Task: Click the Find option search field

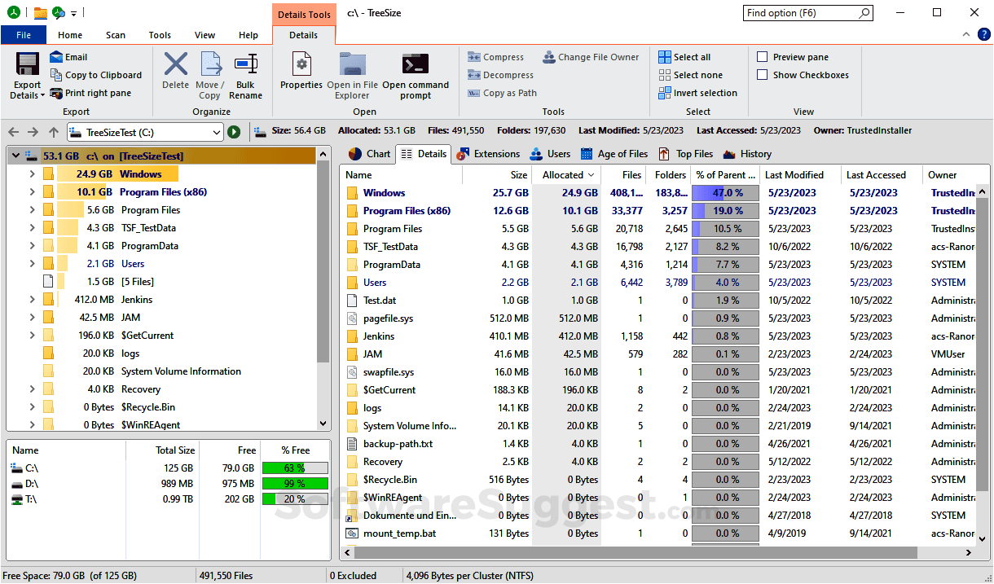Action: click(x=800, y=13)
